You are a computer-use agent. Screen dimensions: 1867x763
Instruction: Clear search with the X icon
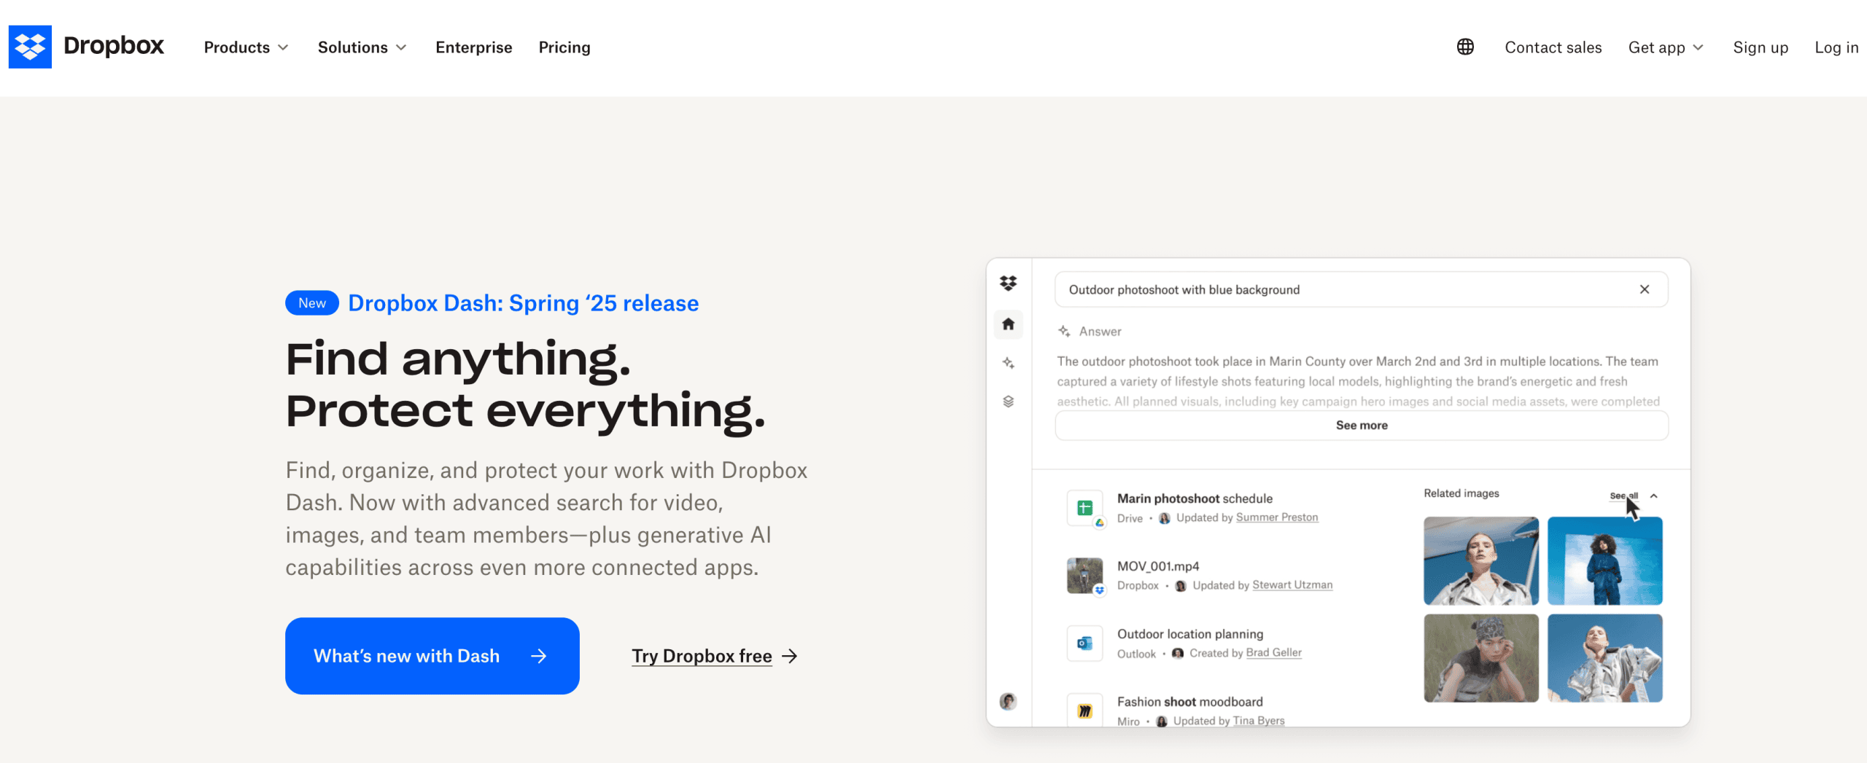pyautogui.click(x=1644, y=289)
